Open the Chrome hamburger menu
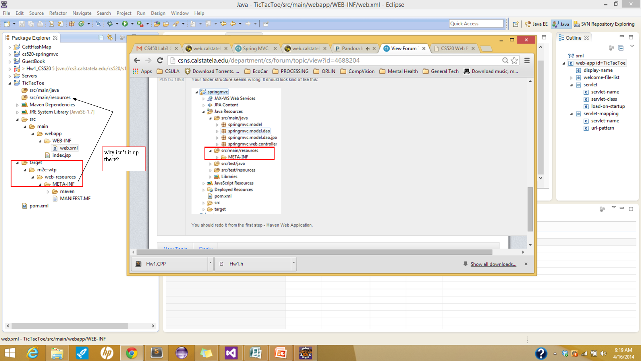Screen dimensions: 641x361 527,60
